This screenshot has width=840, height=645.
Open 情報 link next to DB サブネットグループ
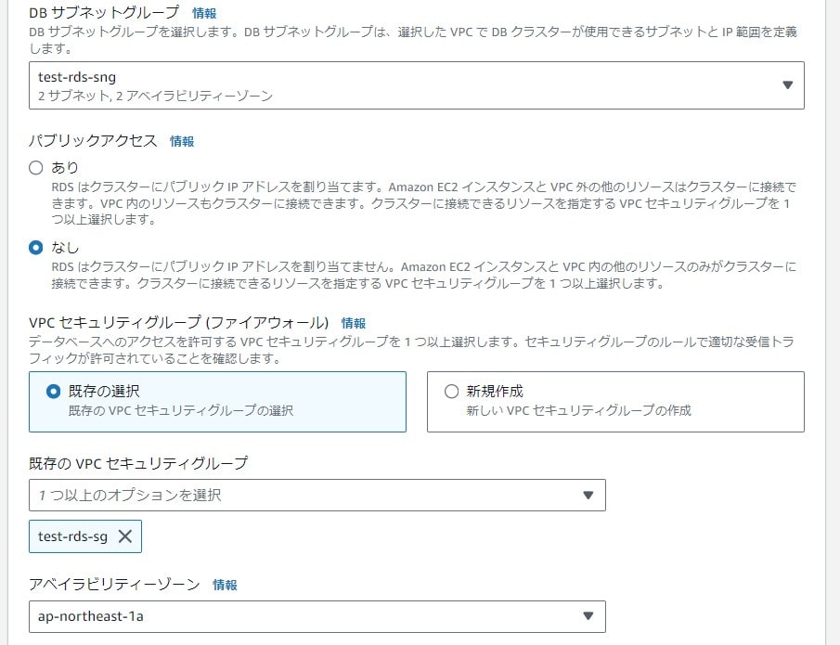(x=204, y=13)
